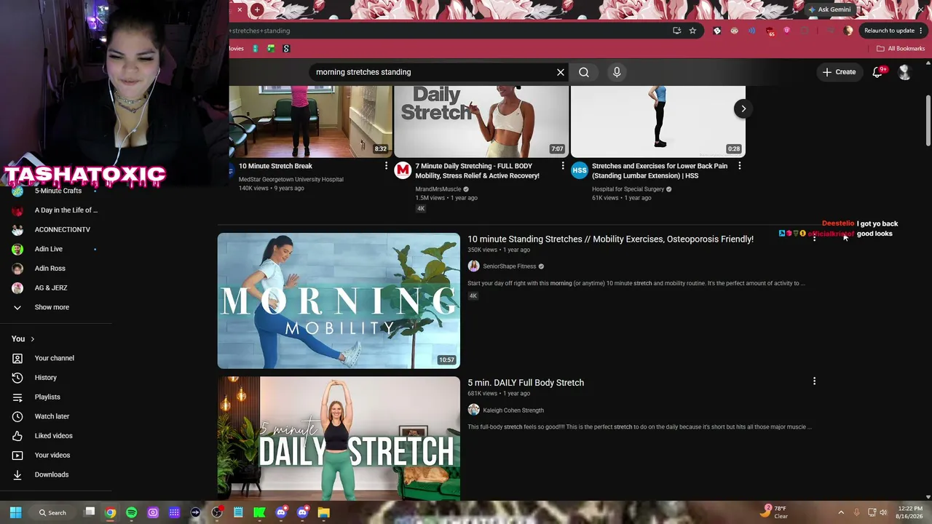The image size is (932, 524).
Task: Open the 'Stretches and Exercises for Lower Back Pain' title
Action: pyautogui.click(x=660, y=170)
